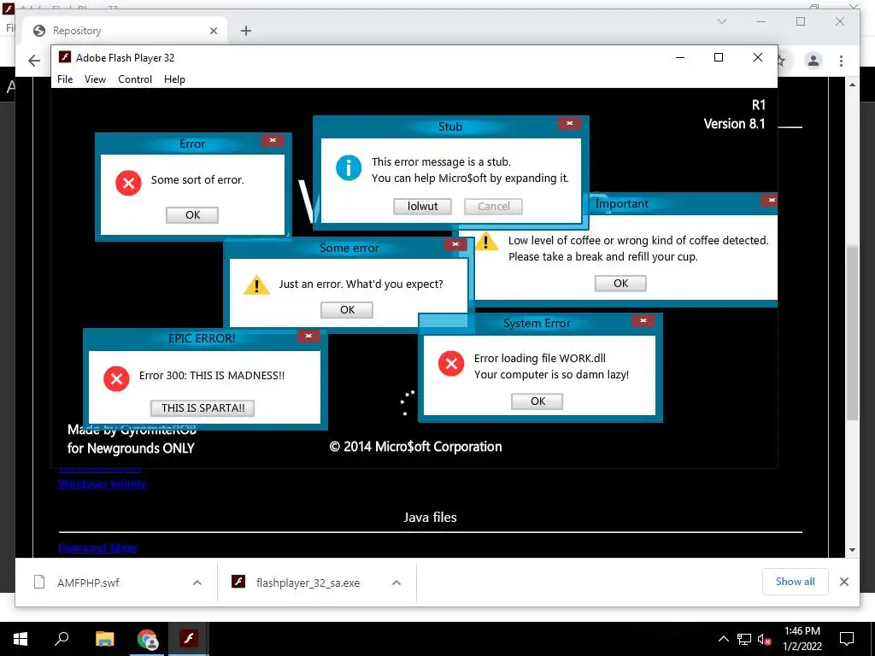Viewport: 875px width, 656px height.
Task: Click OK in 'Just an error' dialog
Action: click(347, 309)
